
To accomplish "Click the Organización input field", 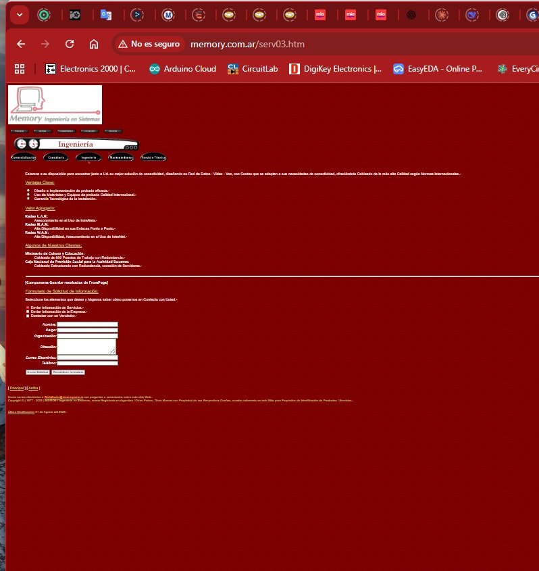I will (87, 336).
